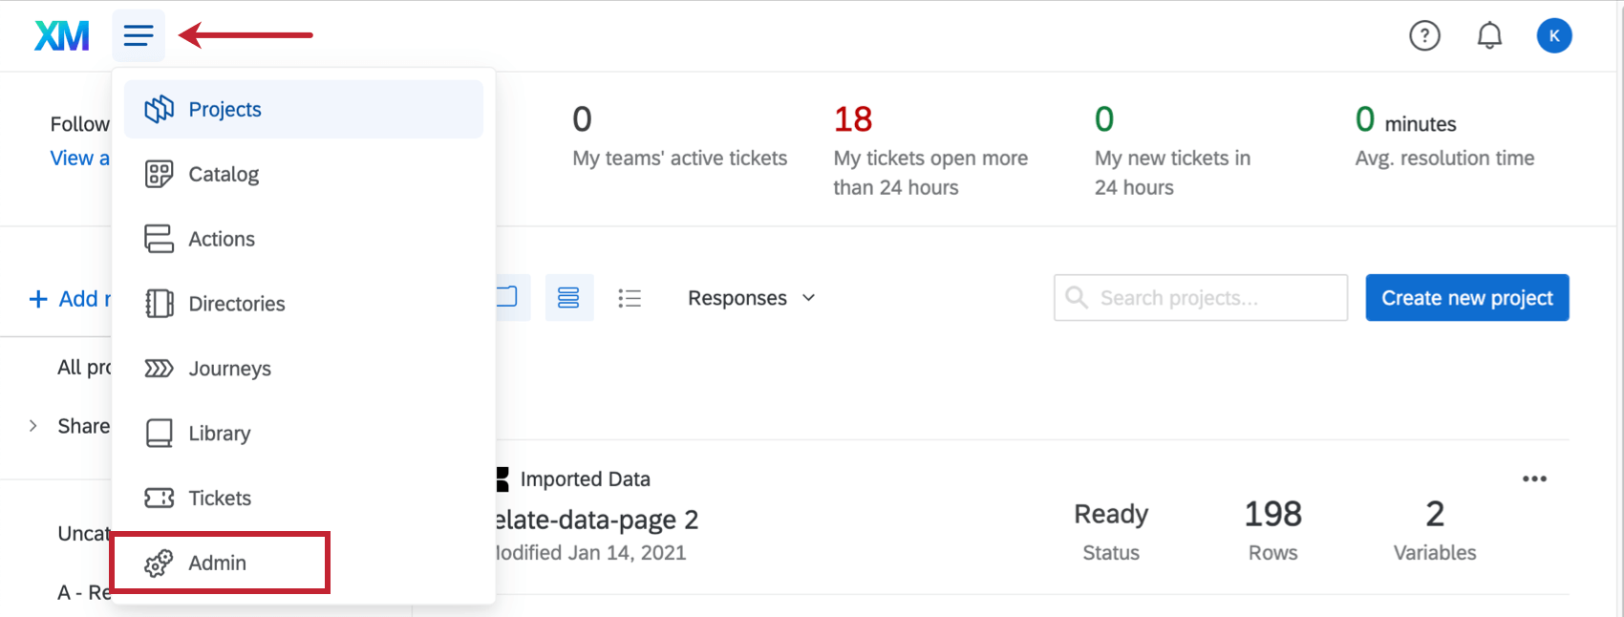Screen dimensions: 1624x617
Task: Select Catalog in the navigation menu
Action: [x=223, y=174]
